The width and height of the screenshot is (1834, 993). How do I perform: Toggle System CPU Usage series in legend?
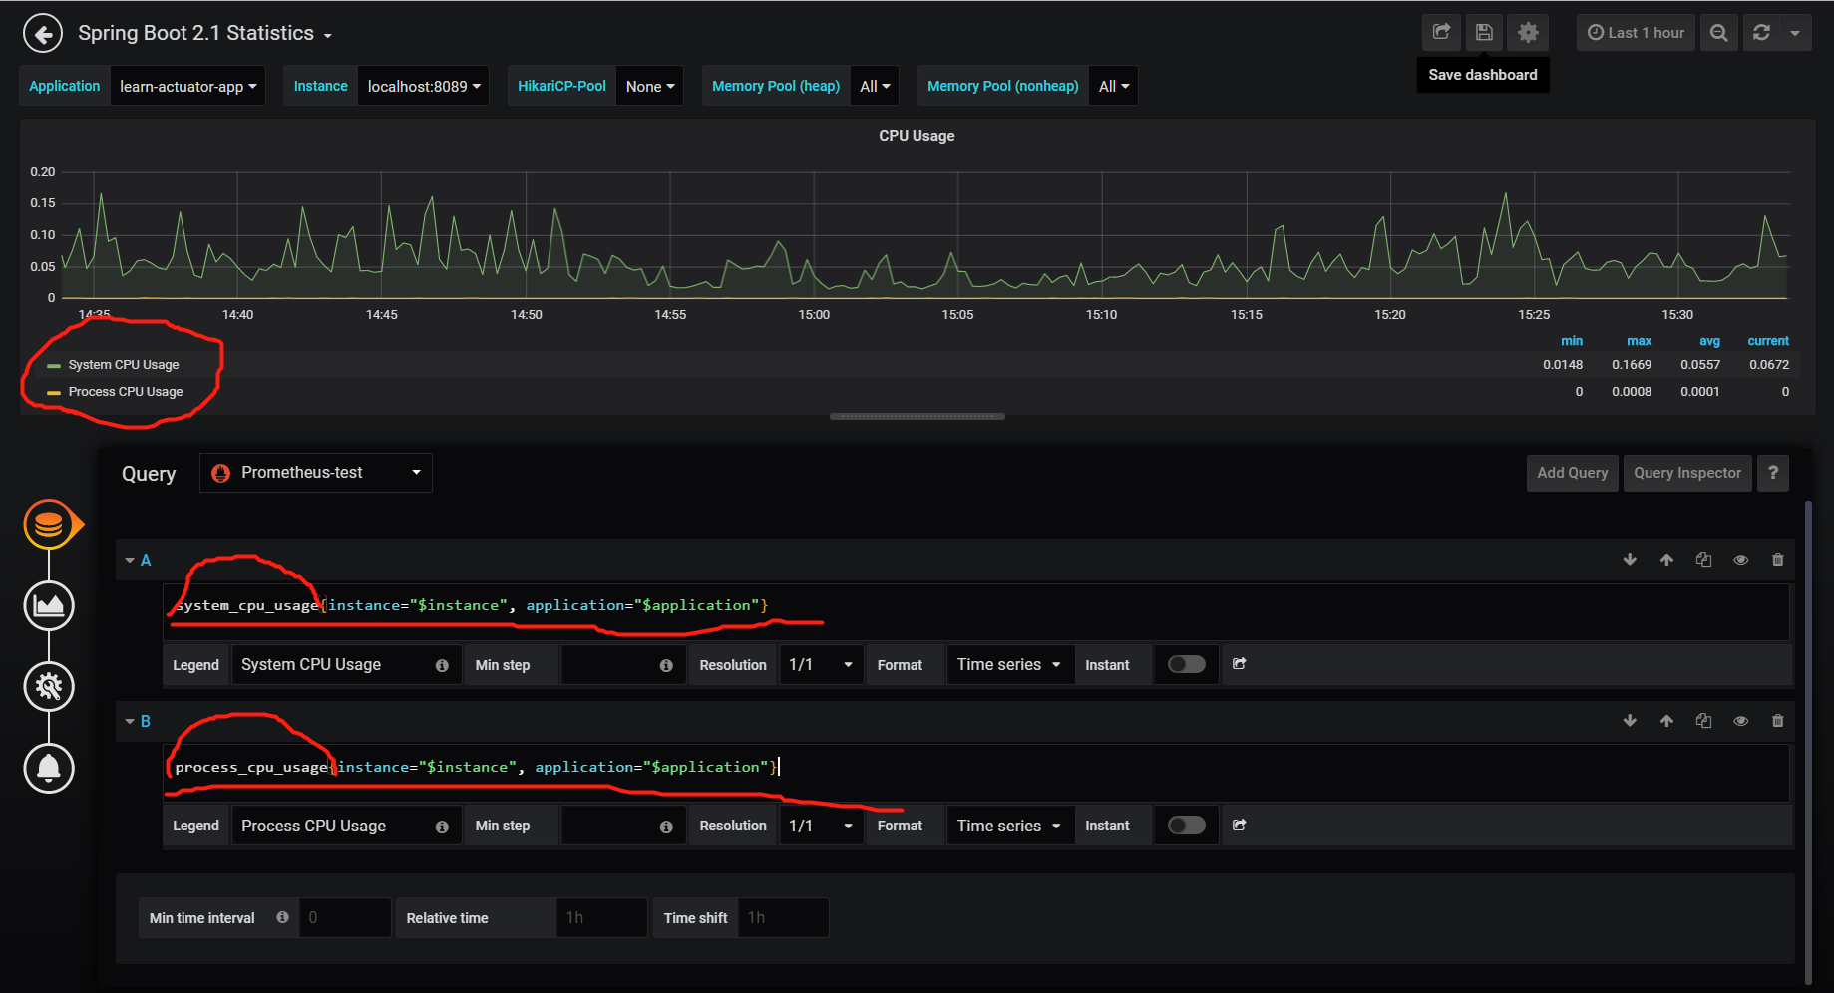point(124,365)
